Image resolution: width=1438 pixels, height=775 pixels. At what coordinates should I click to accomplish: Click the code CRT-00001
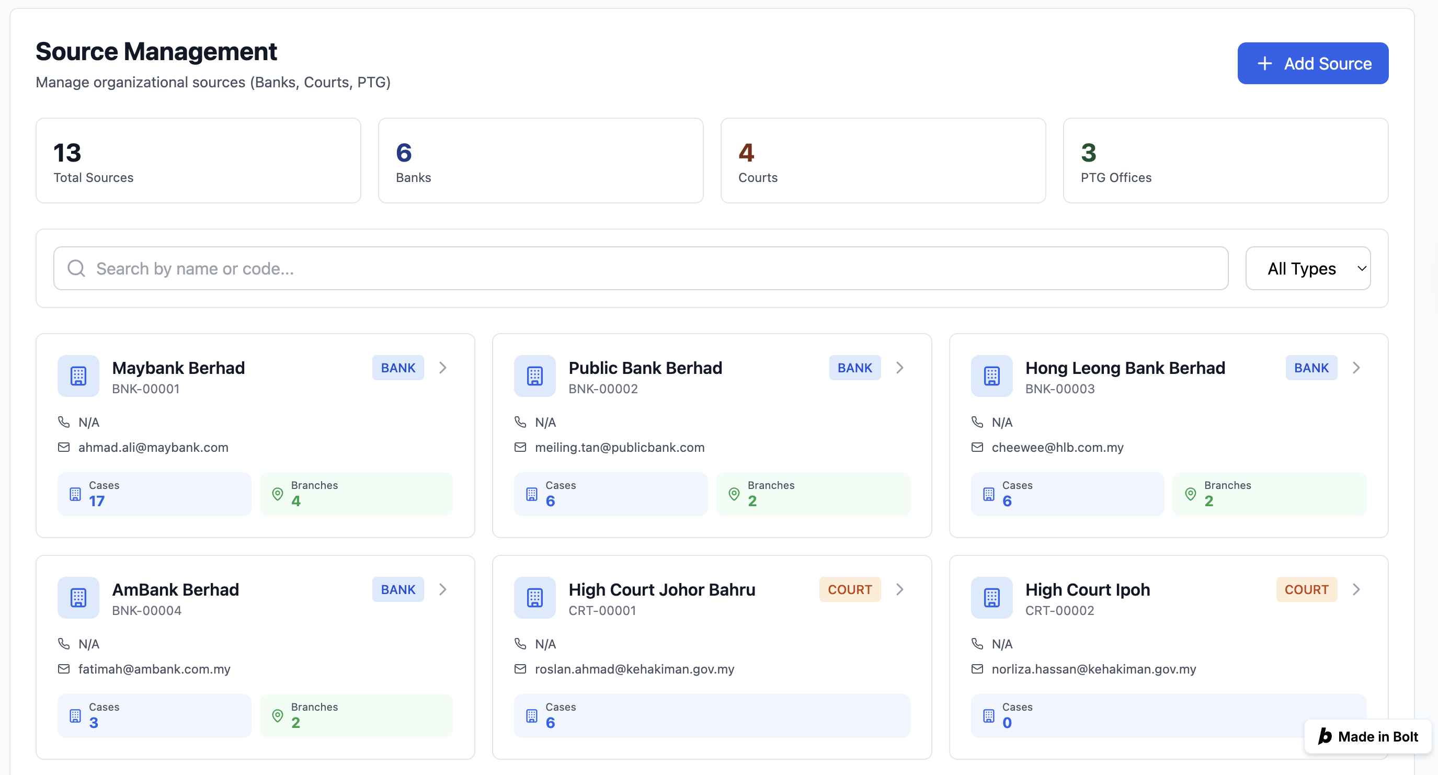[602, 610]
